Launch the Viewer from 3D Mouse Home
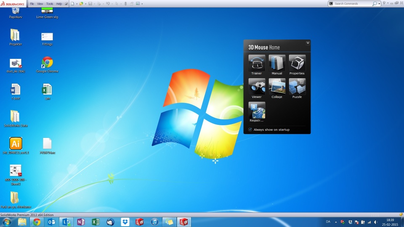Screen dimensions: 404x227 (257, 88)
